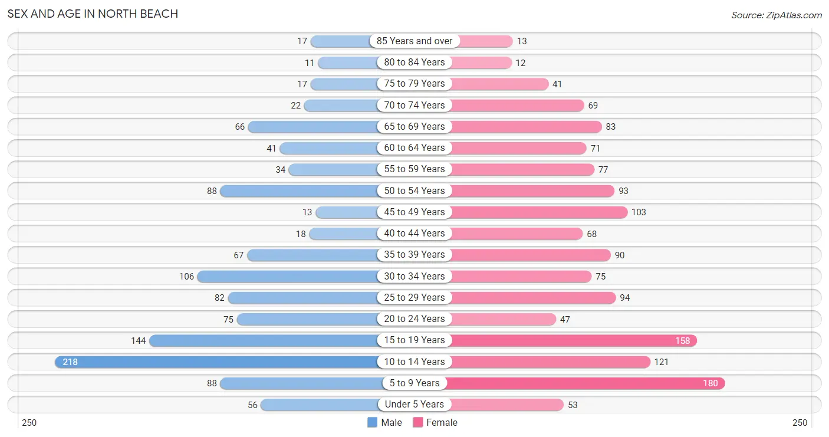The height and width of the screenshot is (437, 829).
Task: Click the male 15 to 19 Years bar
Action: point(264,340)
